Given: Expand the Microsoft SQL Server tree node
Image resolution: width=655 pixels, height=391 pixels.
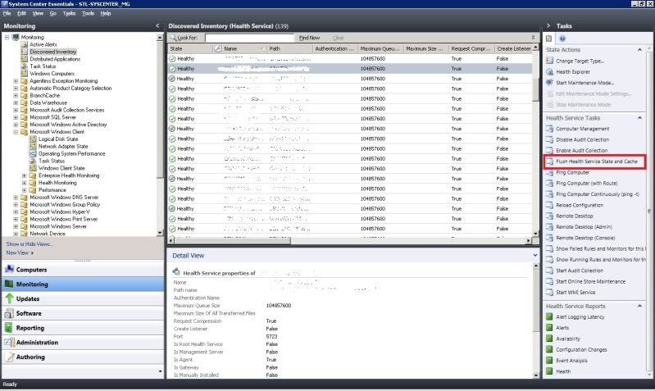Looking at the screenshot, I should pyautogui.click(x=16, y=117).
